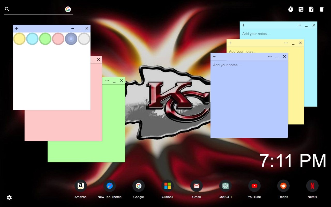Open the YouTube shortcut link
331x207 pixels.
(x=254, y=186)
